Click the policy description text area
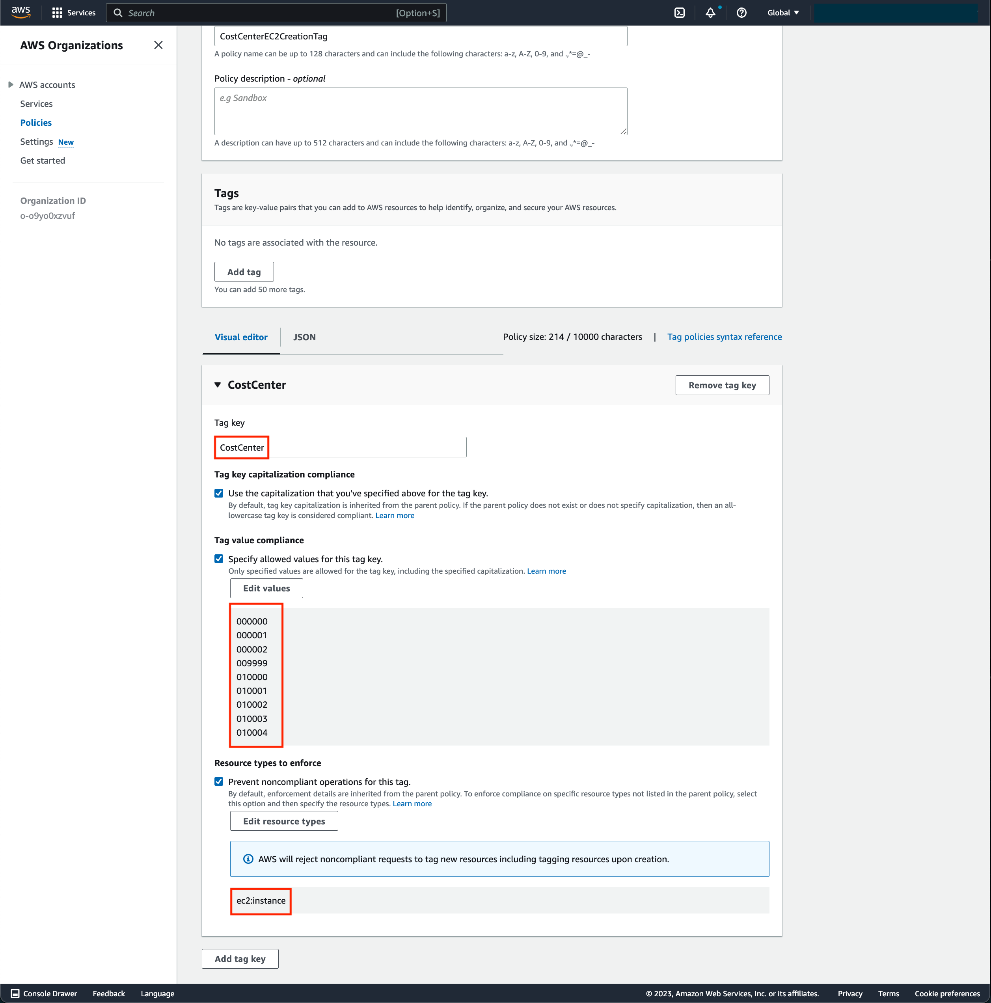Image resolution: width=991 pixels, height=1003 pixels. tap(420, 111)
